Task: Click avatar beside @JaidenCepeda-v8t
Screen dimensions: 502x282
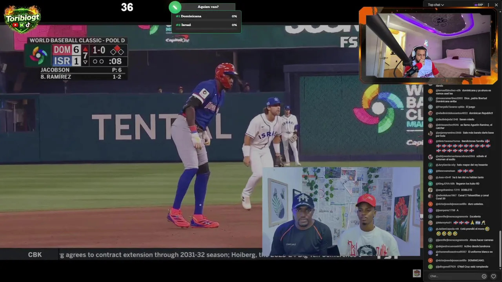Action: click(430, 229)
